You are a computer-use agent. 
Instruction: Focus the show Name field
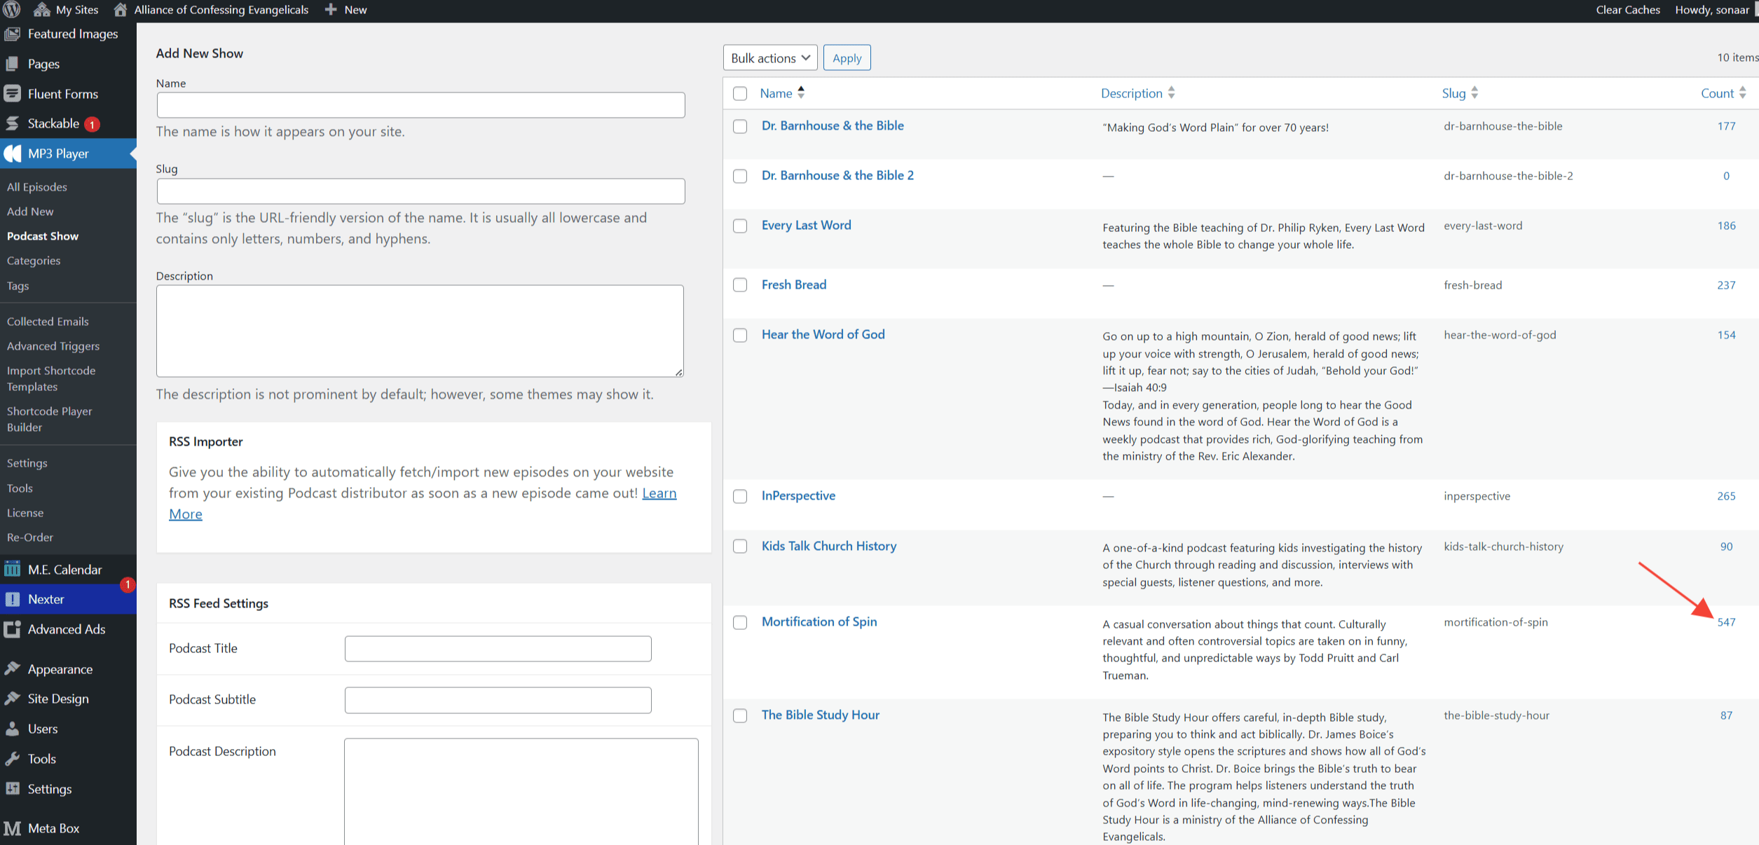pyautogui.click(x=420, y=105)
